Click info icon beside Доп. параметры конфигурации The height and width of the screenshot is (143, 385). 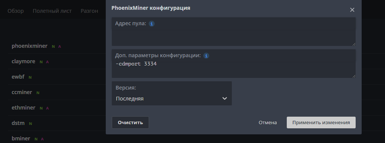(206, 56)
